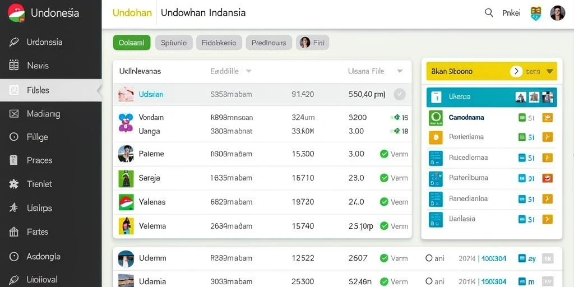Click the Uioiioval sidebar icon
574x287 pixels.
pyautogui.click(x=13, y=280)
